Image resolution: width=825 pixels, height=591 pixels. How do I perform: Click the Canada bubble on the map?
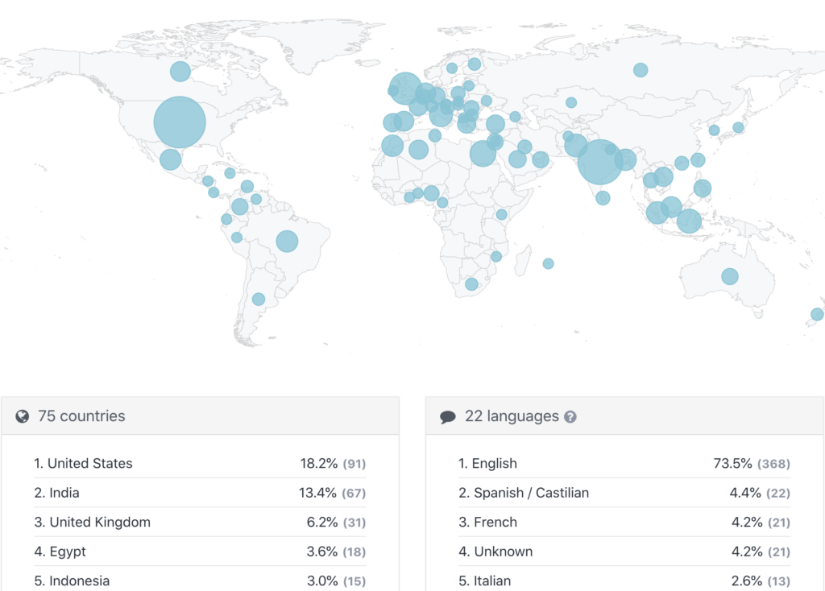(180, 72)
